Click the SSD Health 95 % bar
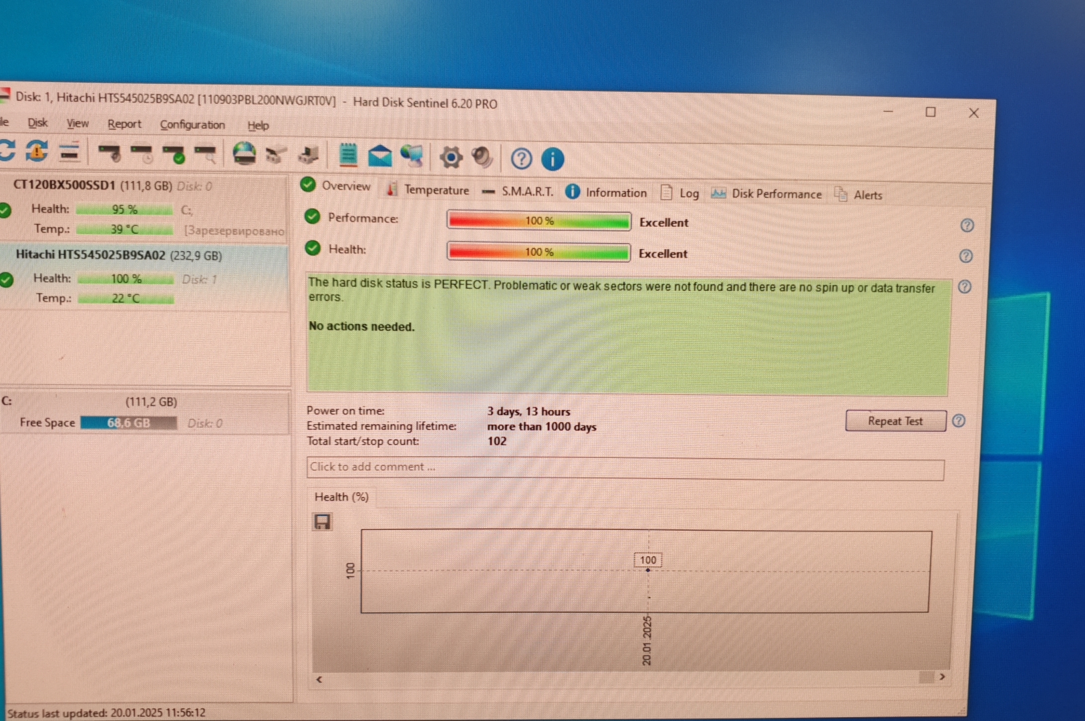Image resolution: width=1085 pixels, height=721 pixels. click(124, 210)
